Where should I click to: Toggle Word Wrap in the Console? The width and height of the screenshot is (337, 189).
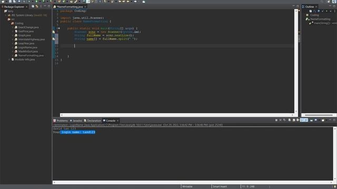coord(298,120)
